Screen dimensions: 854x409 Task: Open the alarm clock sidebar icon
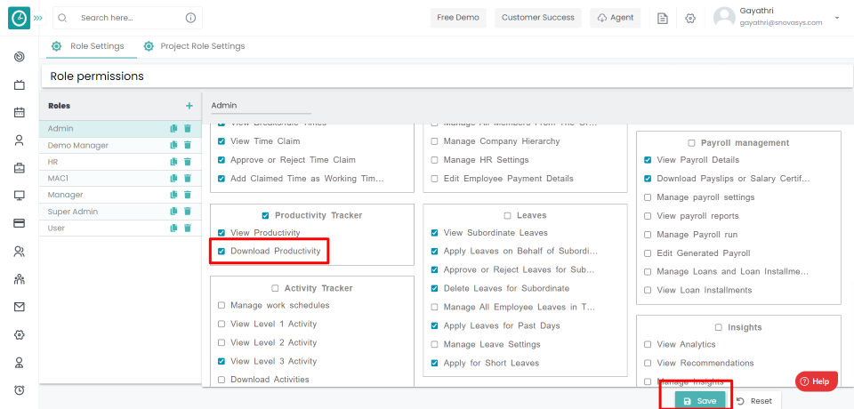(19, 390)
